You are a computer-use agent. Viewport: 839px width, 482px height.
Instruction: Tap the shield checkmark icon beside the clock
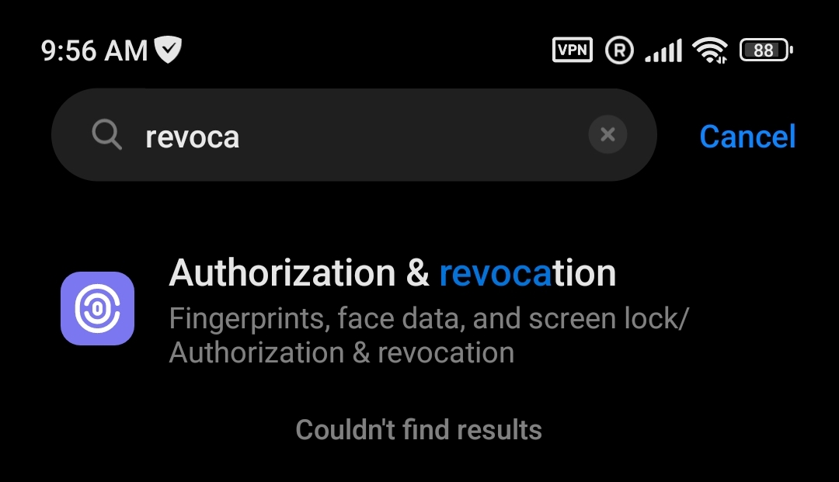168,50
